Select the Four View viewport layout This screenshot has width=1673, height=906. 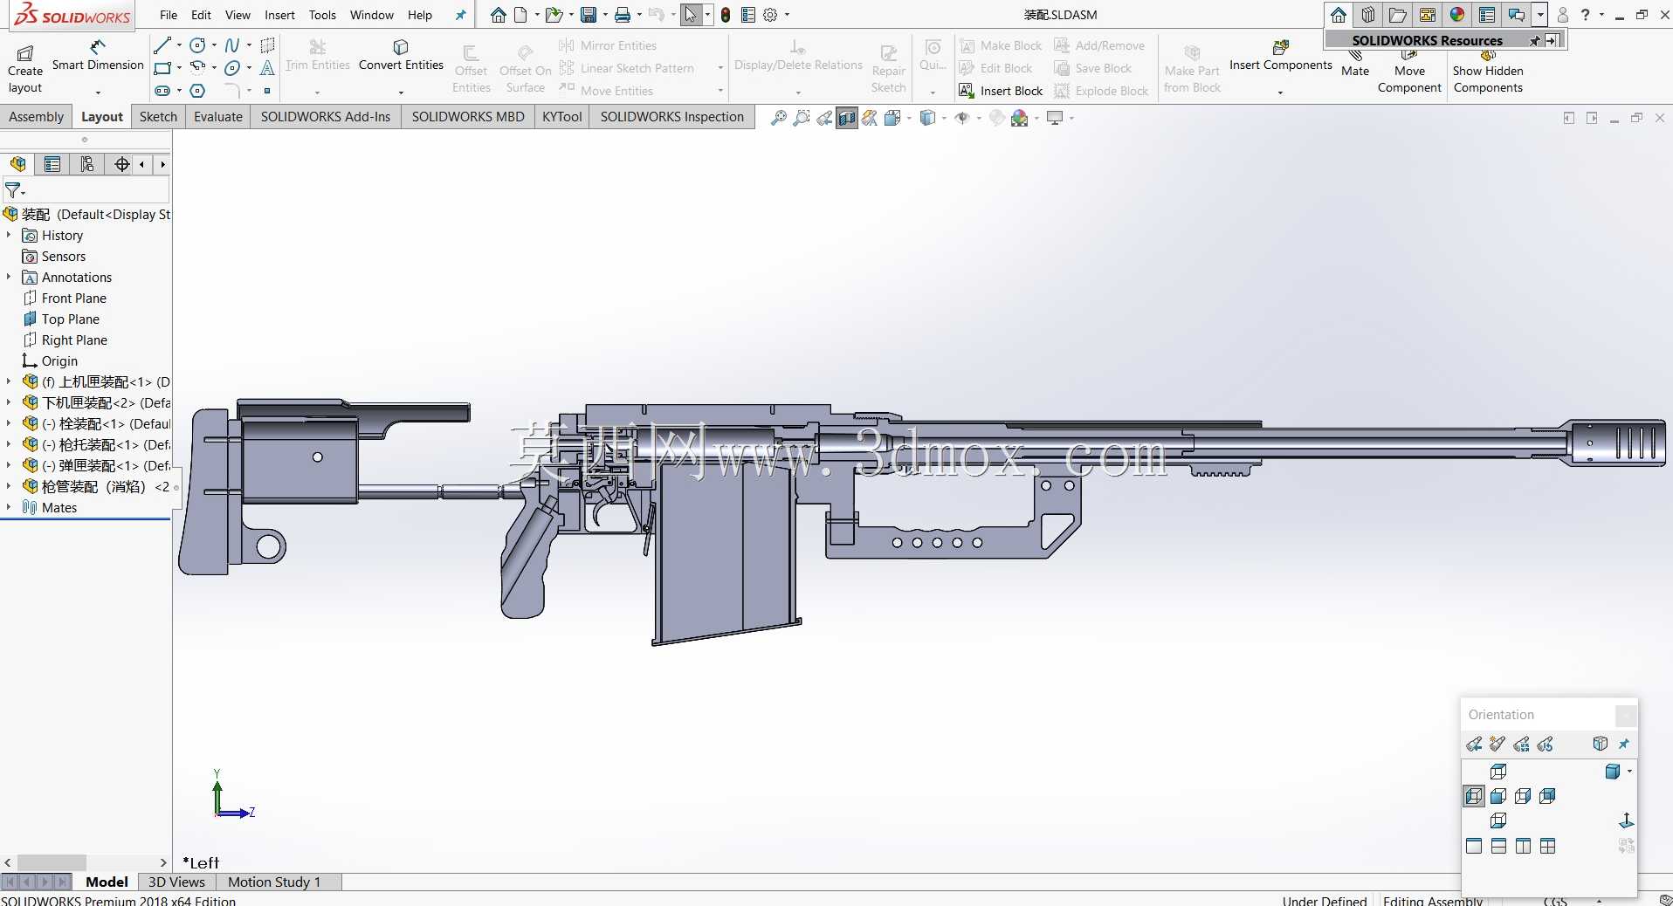tap(1547, 846)
